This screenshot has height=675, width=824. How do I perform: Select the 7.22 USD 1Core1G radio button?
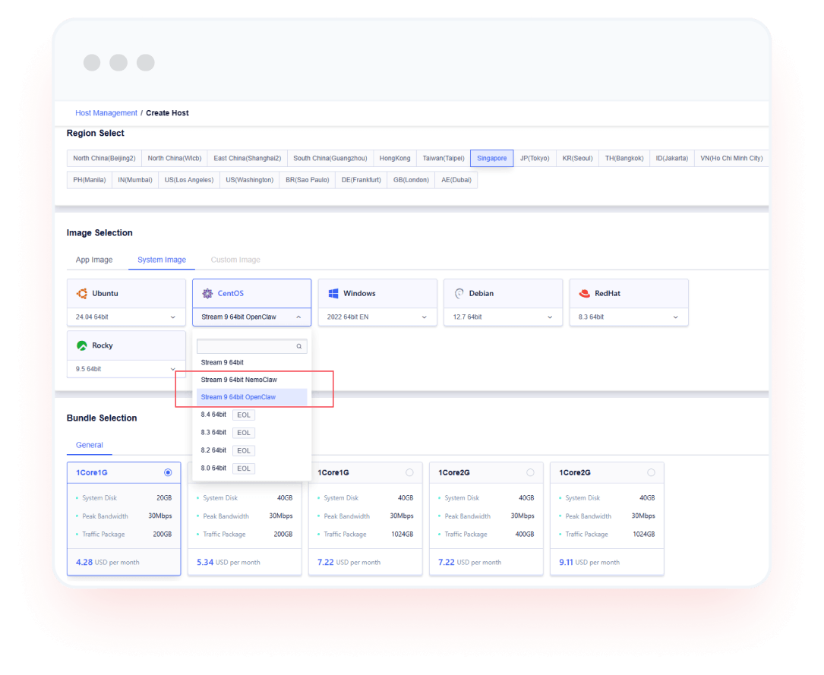pos(409,472)
